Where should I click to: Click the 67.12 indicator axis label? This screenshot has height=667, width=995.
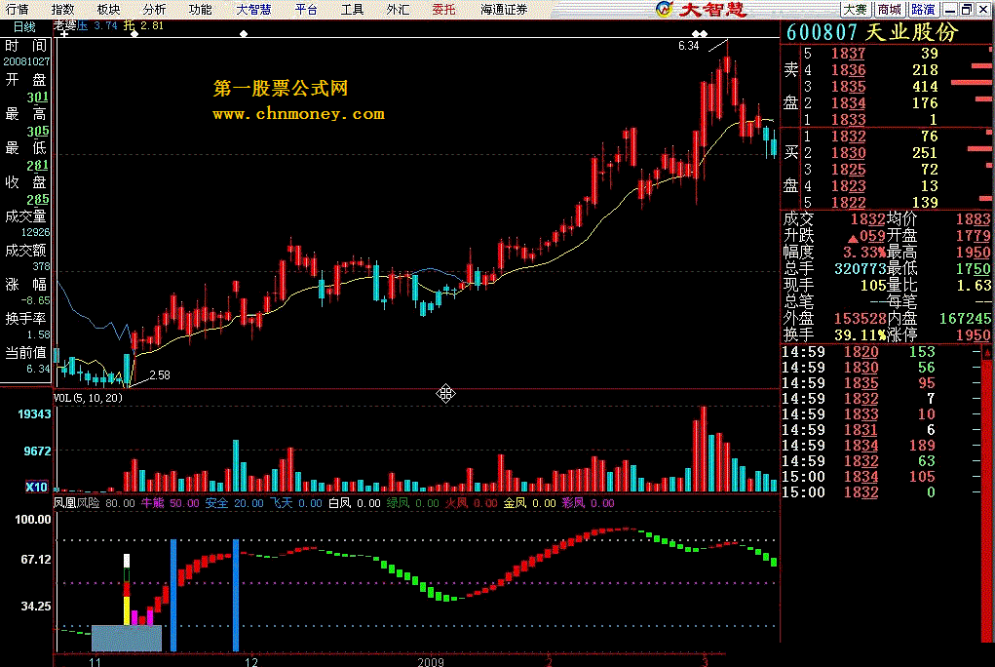tap(35, 560)
